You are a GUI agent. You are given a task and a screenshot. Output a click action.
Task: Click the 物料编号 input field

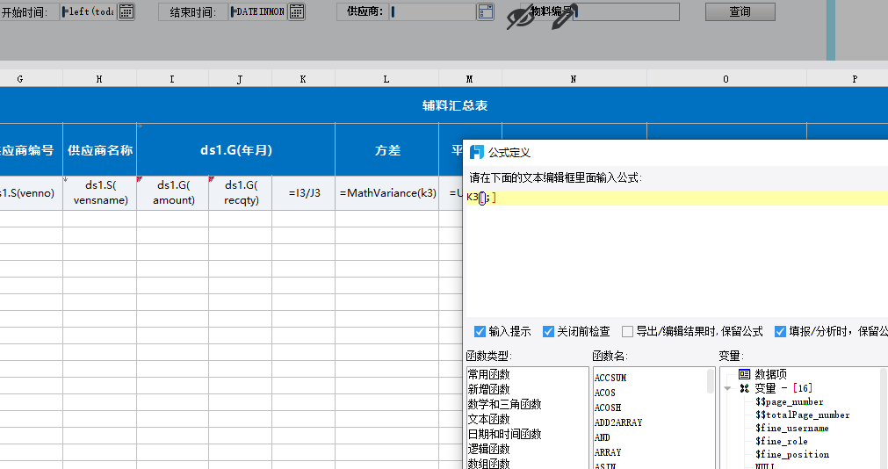coord(626,11)
